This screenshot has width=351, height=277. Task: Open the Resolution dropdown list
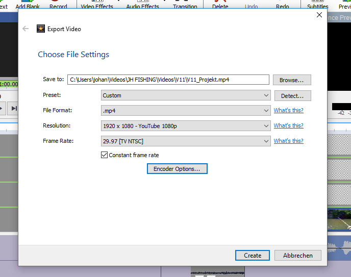pos(186,126)
